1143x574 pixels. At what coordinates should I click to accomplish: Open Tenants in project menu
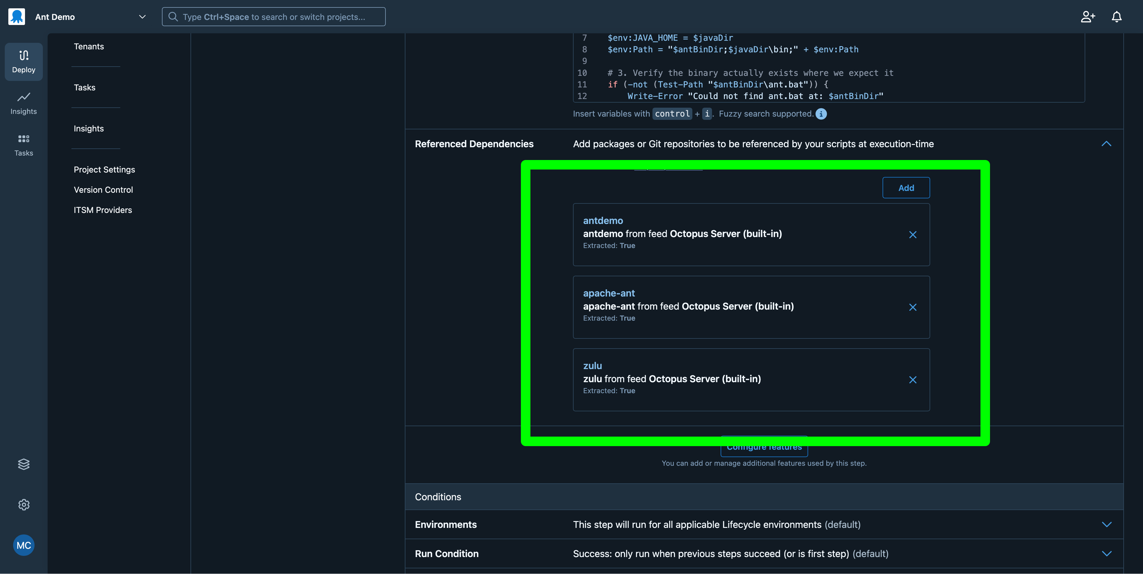coord(89,46)
